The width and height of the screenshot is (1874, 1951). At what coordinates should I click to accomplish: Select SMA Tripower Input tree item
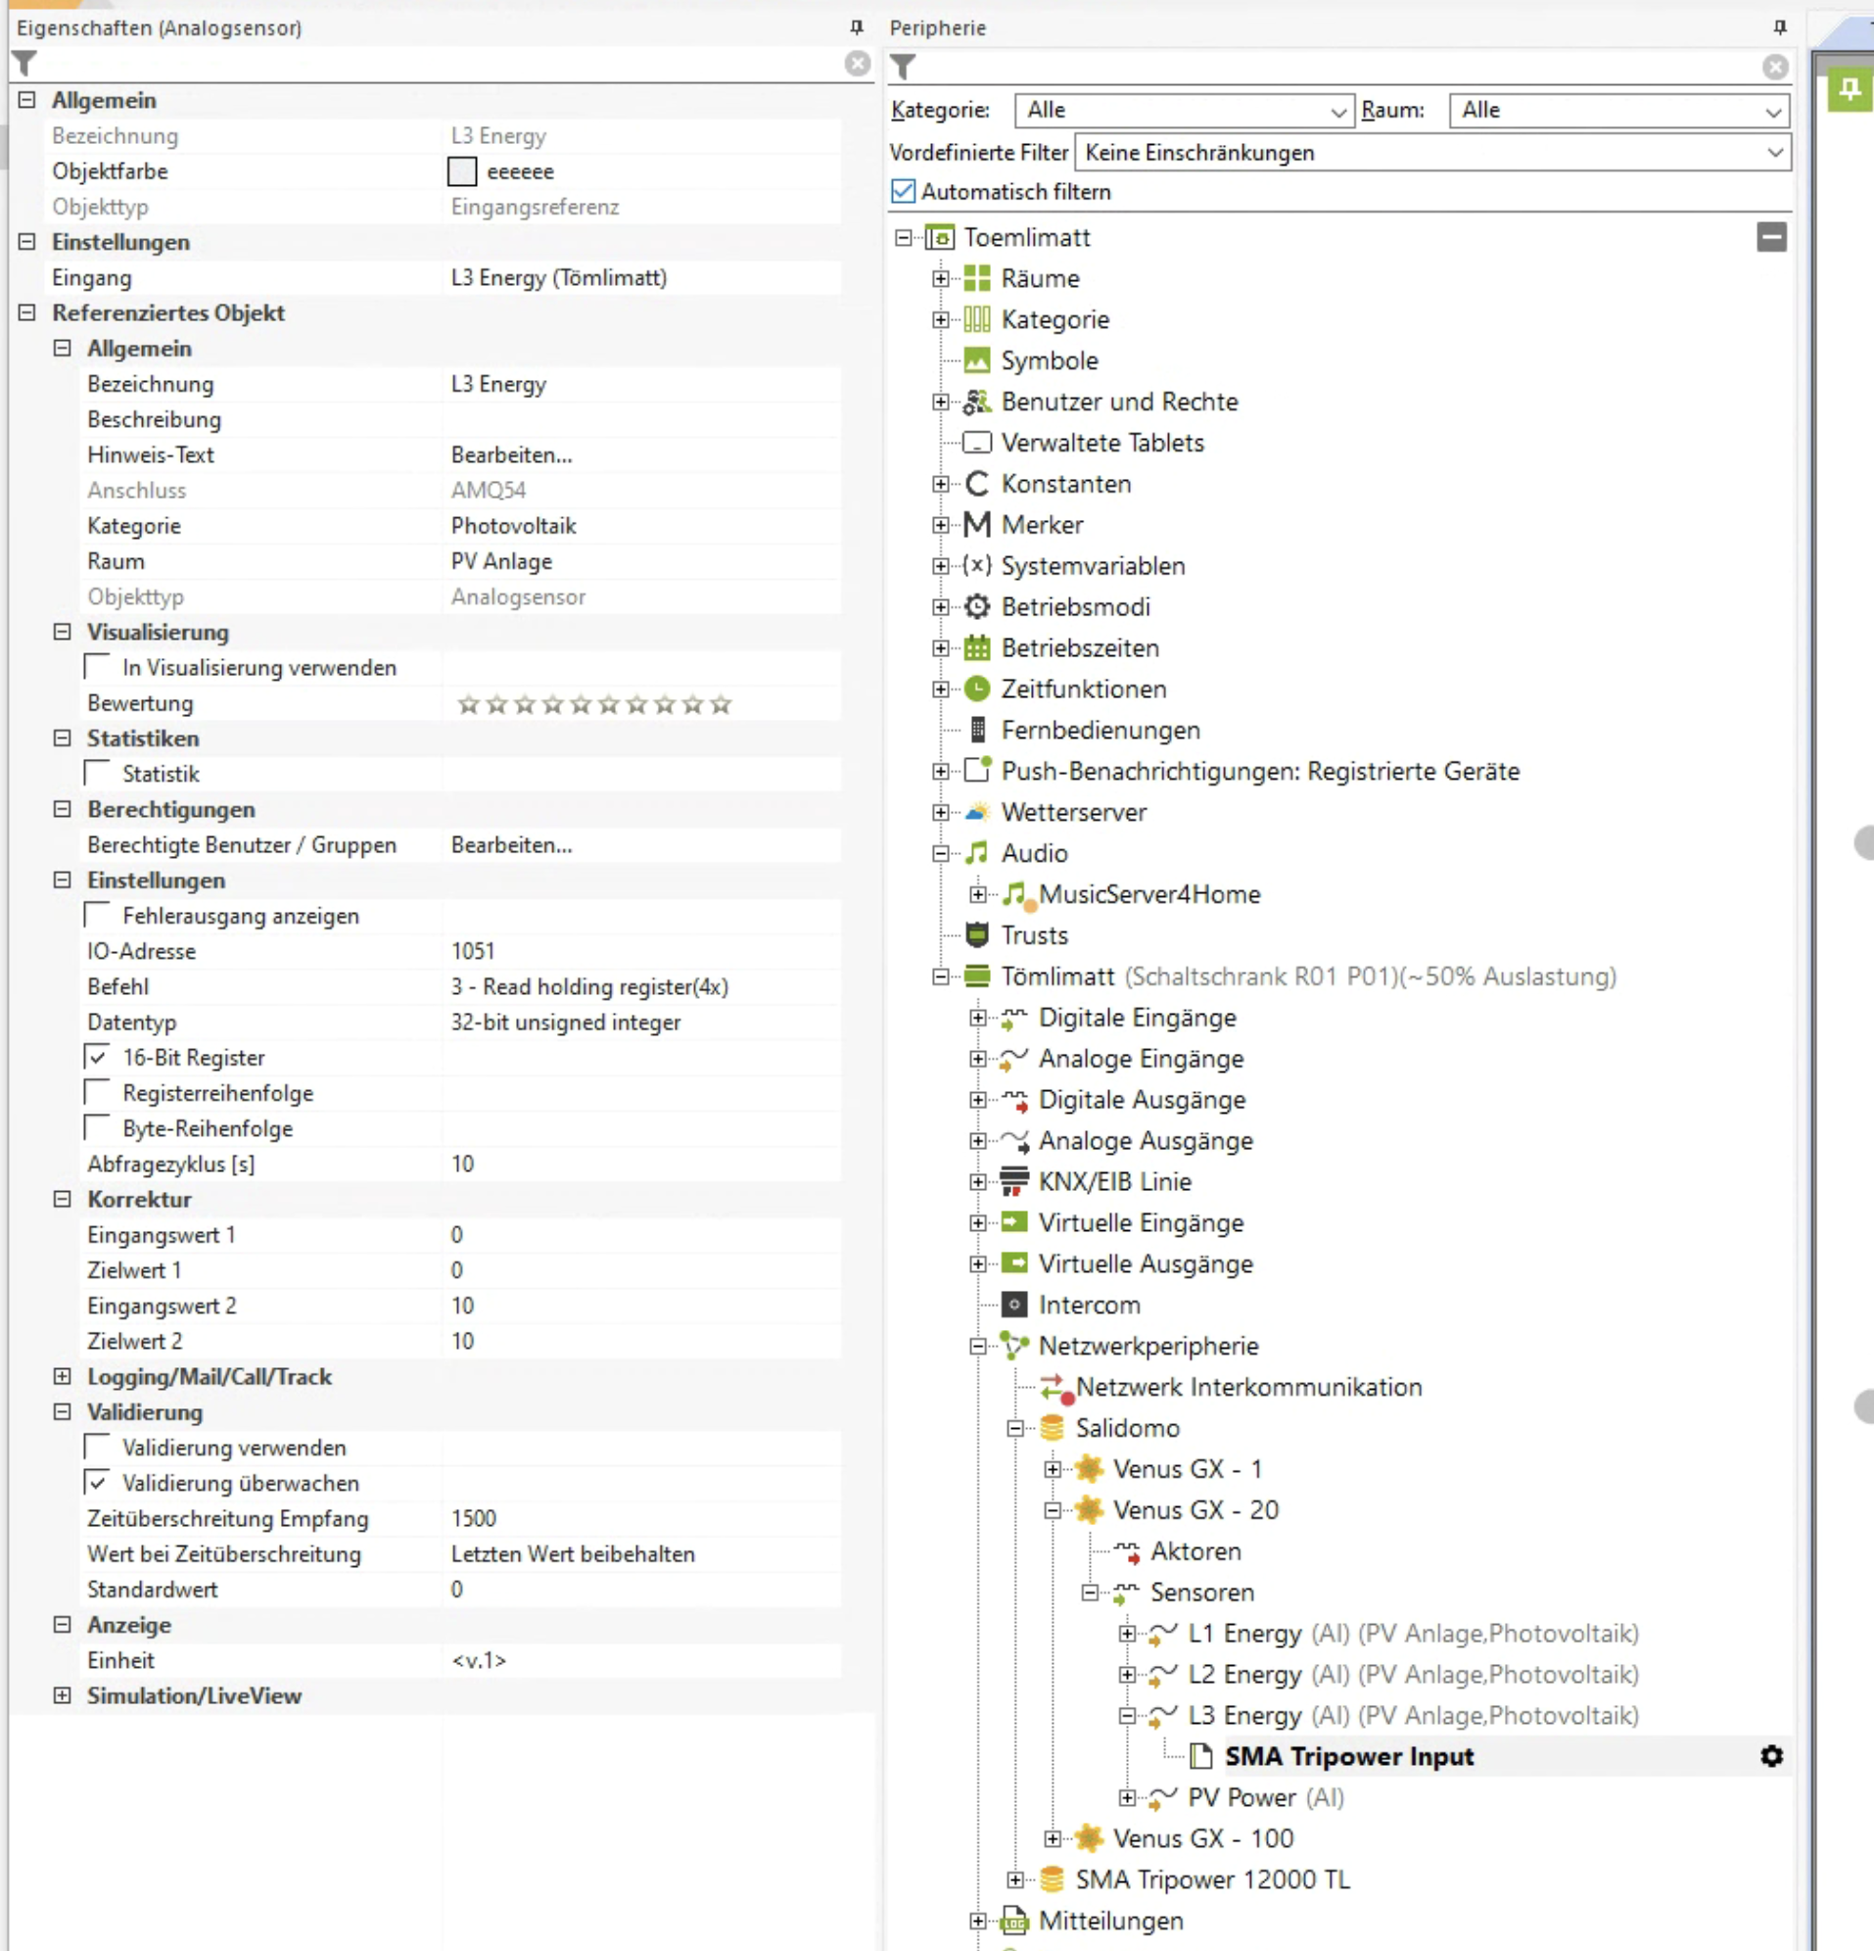pos(1347,1757)
